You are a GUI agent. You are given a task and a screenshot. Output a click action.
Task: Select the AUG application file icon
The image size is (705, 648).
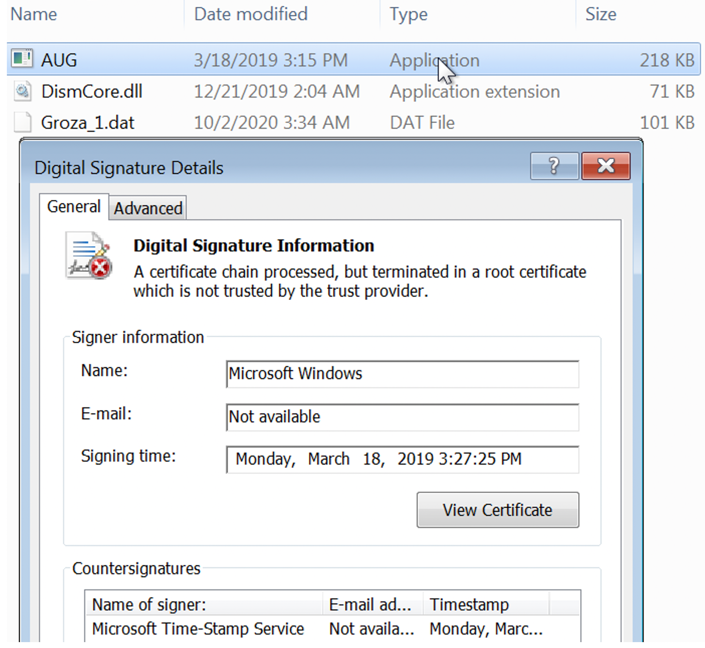point(22,59)
